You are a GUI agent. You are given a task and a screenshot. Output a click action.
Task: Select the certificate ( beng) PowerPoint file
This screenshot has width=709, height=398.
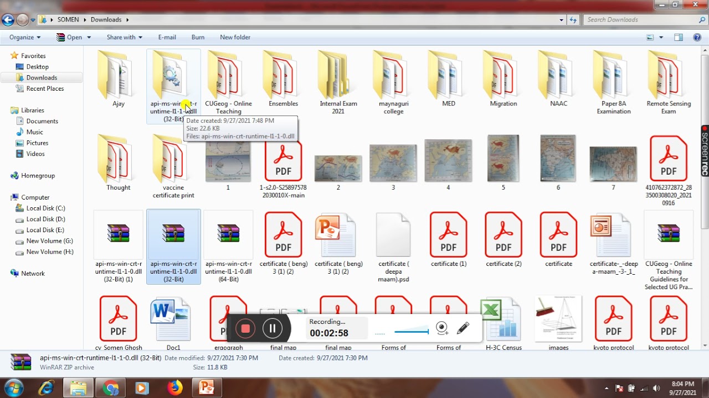(338, 243)
